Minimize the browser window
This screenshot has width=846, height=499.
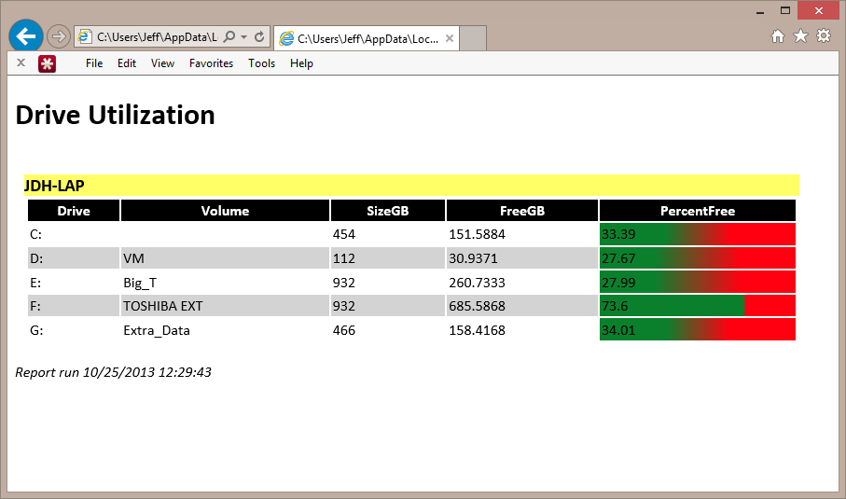[760, 11]
